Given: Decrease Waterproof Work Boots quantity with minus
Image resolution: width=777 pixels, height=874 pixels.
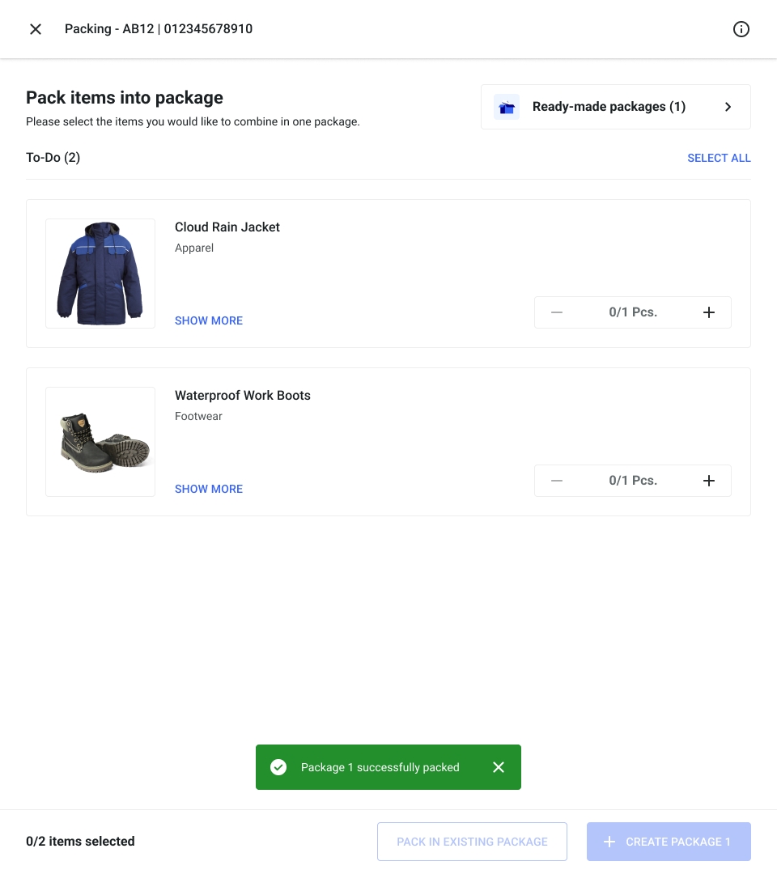Looking at the screenshot, I should [x=557, y=481].
